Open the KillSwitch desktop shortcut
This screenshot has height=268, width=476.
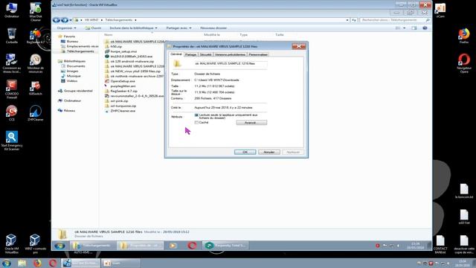coord(35,88)
